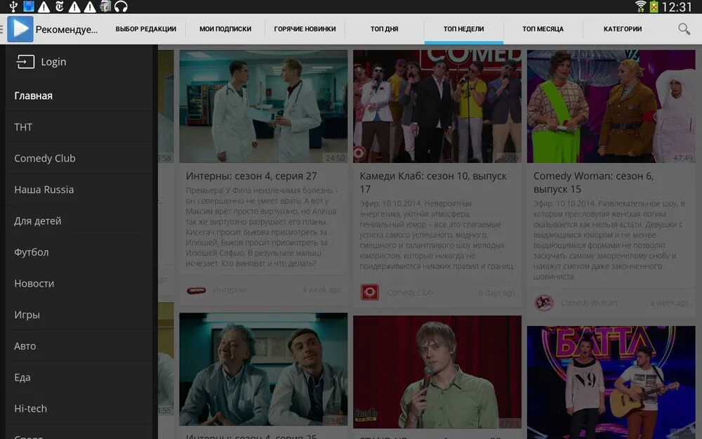Viewport: 702px width, 439px height.
Task: Tap the red Comedy Club channel logo
Action: click(370, 292)
